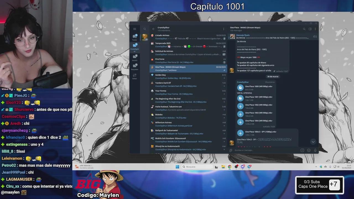The image size is (354, 199).
Task: Click 'One Piece - WANO (Stream Mayo)' chat header
Action: point(245,28)
